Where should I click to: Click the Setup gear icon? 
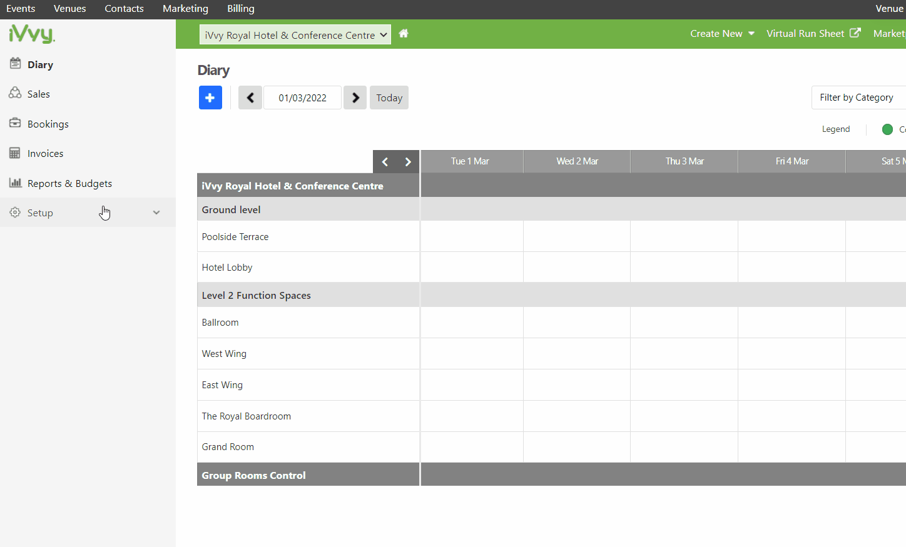(x=15, y=213)
